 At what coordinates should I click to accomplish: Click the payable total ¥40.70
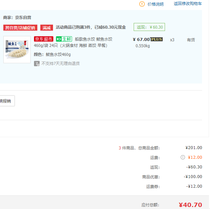190,205
